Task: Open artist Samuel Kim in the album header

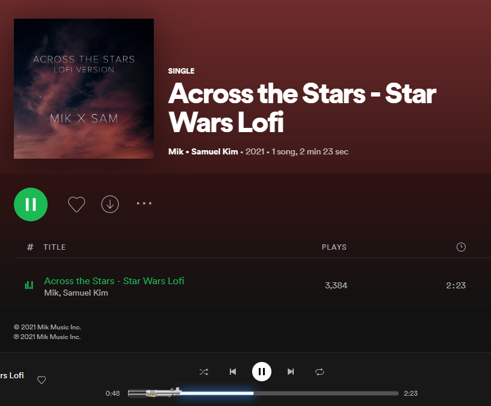Action: tap(215, 151)
